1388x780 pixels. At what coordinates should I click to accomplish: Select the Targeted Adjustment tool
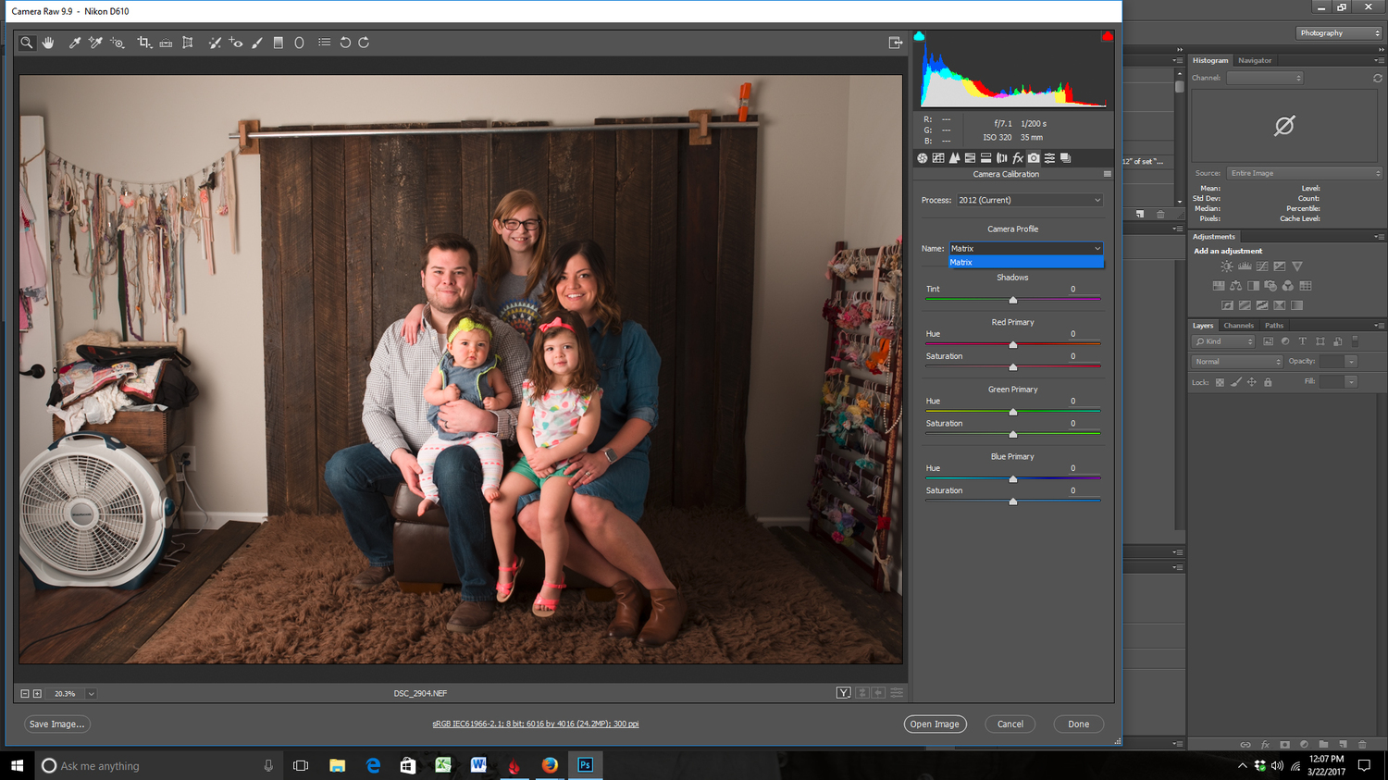pos(118,43)
